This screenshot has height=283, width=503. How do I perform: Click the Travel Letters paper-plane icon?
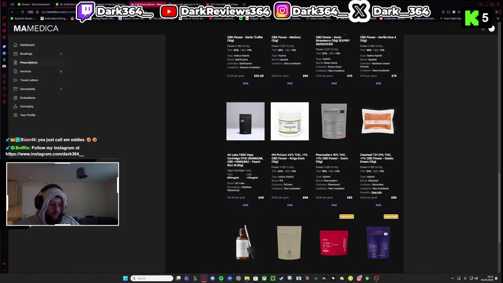15,80
